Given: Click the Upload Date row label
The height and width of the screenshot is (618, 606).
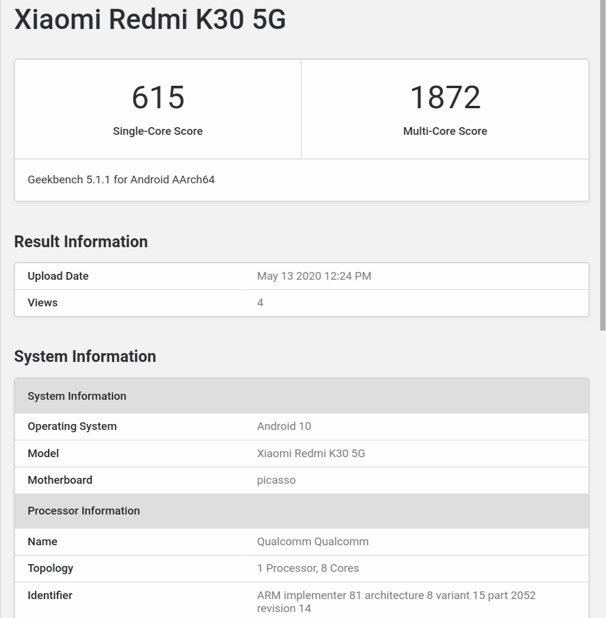Looking at the screenshot, I should [58, 276].
